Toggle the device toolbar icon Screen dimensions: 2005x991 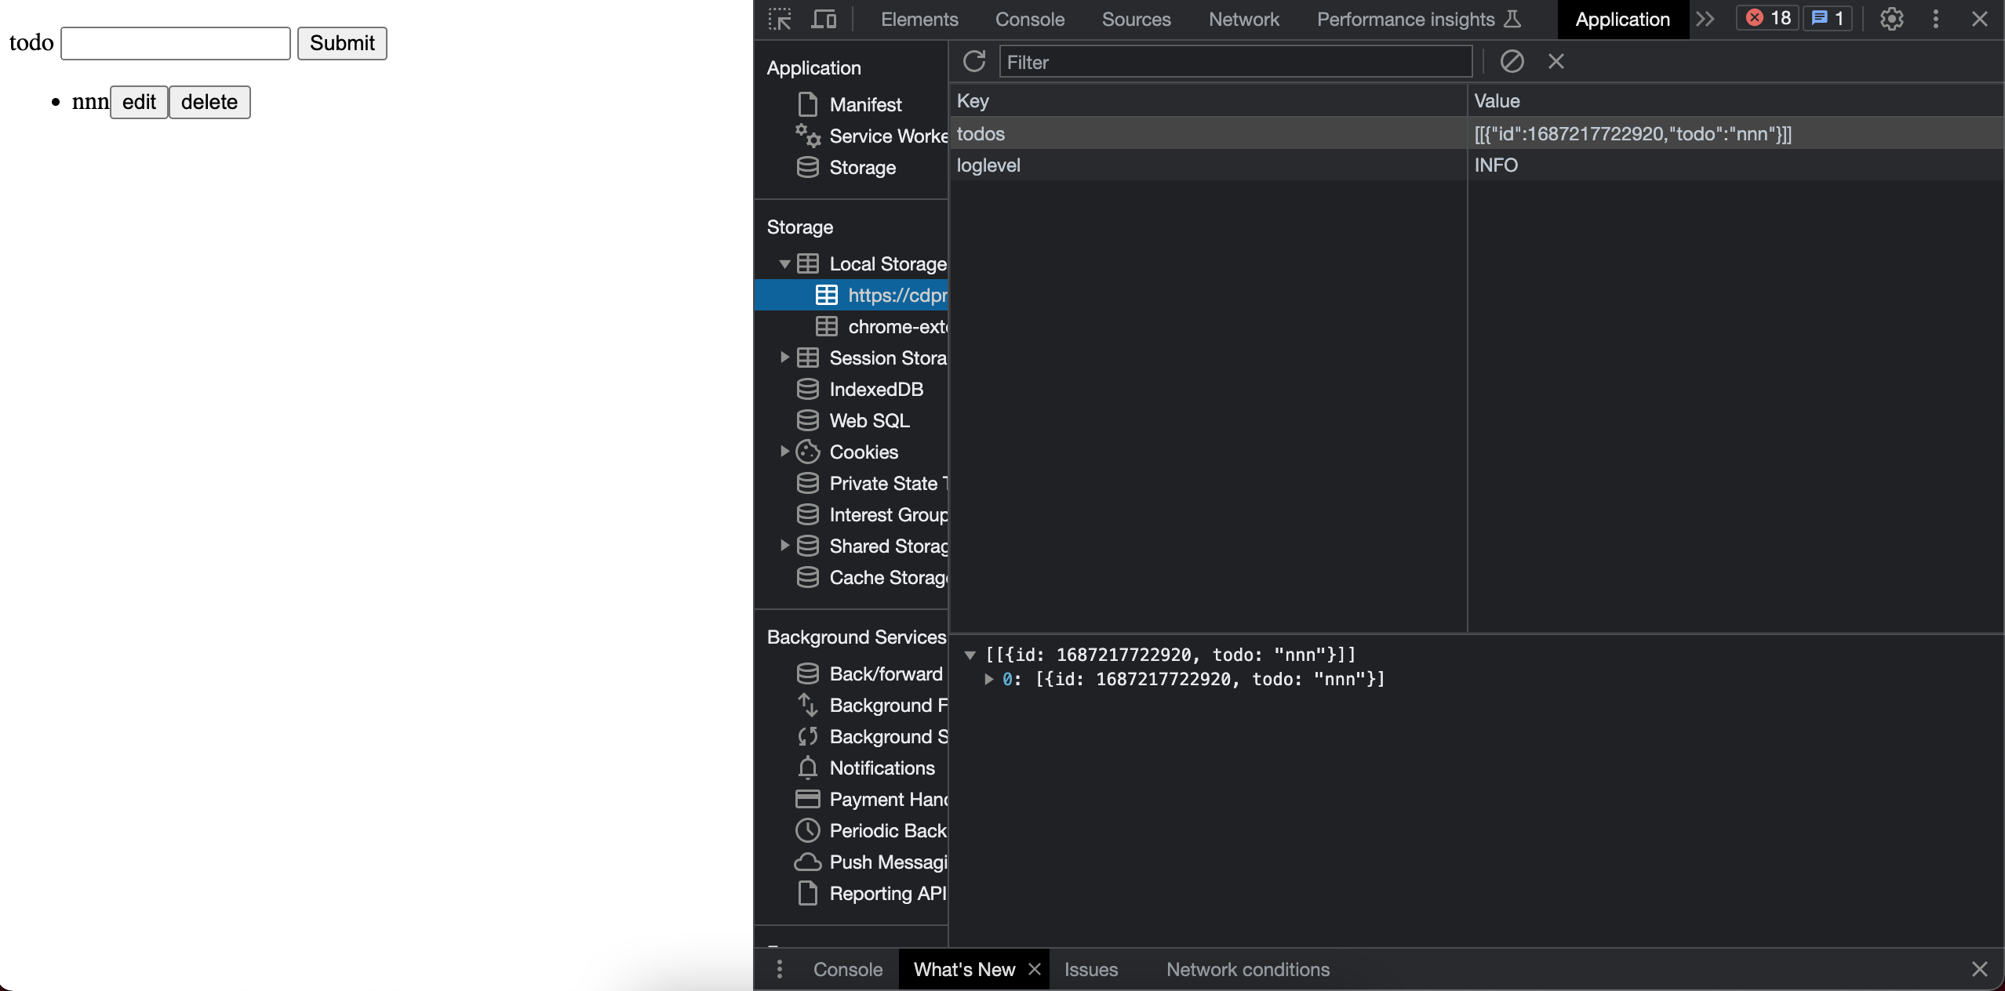pyautogui.click(x=823, y=19)
